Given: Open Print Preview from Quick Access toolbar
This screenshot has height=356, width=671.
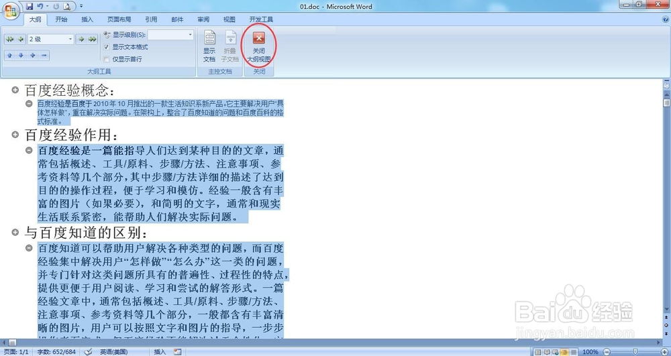Looking at the screenshot, I should pos(66,7).
